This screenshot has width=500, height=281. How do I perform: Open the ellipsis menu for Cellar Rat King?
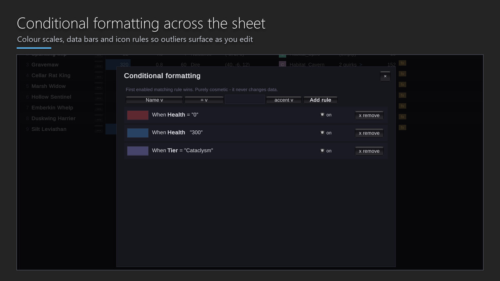[99, 76]
